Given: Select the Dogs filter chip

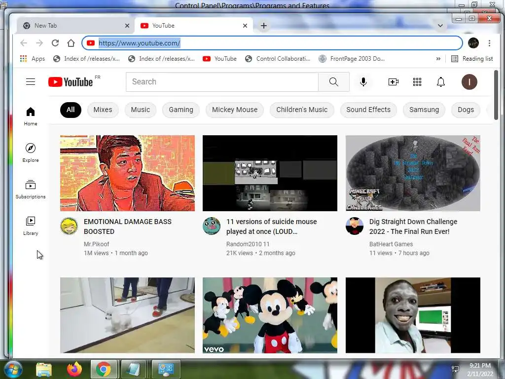Looking at the screenshot, I should (466, 110).
